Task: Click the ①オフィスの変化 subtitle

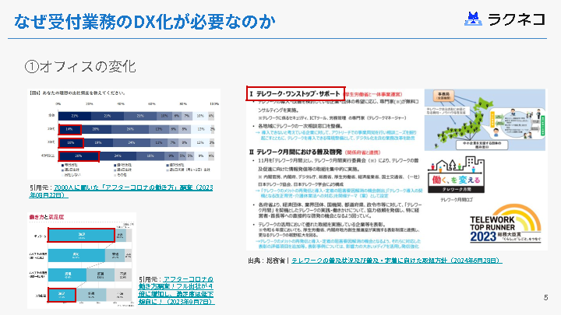Action: 81,65
